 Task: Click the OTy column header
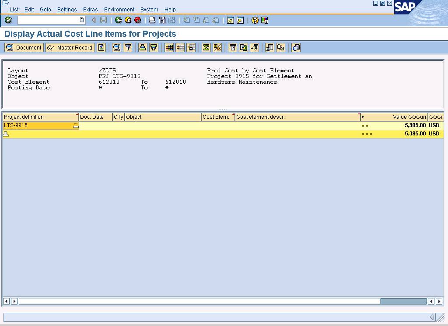pyautogui.click(x=118, y=117)
